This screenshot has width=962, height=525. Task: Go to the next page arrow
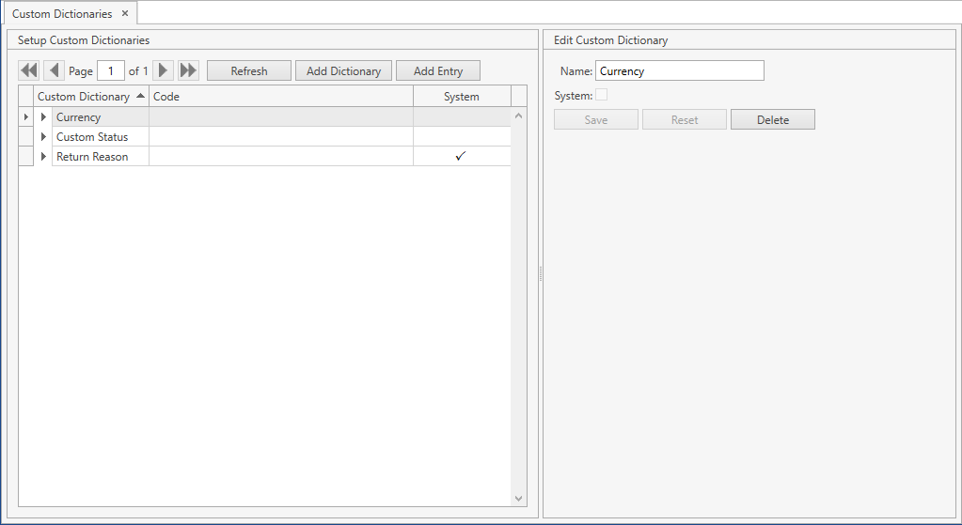click(x=164, y=70)
